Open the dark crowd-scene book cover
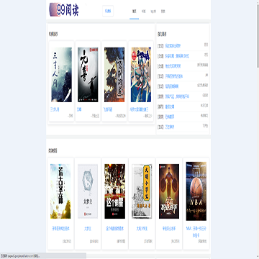This screenshot has width=259, height=259. point(115,191)
